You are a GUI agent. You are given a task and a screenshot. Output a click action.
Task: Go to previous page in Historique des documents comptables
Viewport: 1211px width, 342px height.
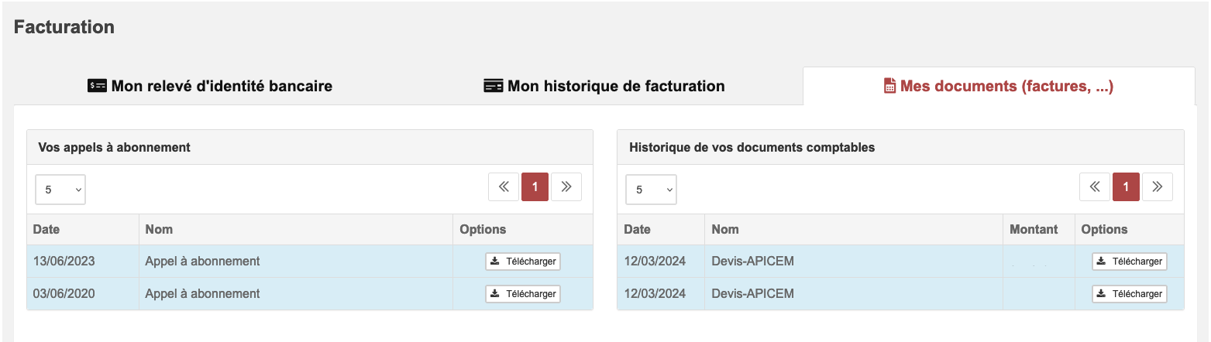[x=1095, y=186]
